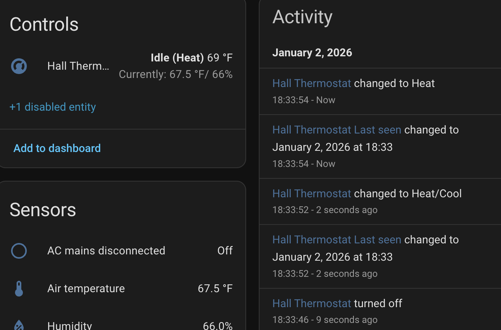
Task: Open Hall Thermostat Last seen link at 18:33:54
Action: [x=336, y=130]
